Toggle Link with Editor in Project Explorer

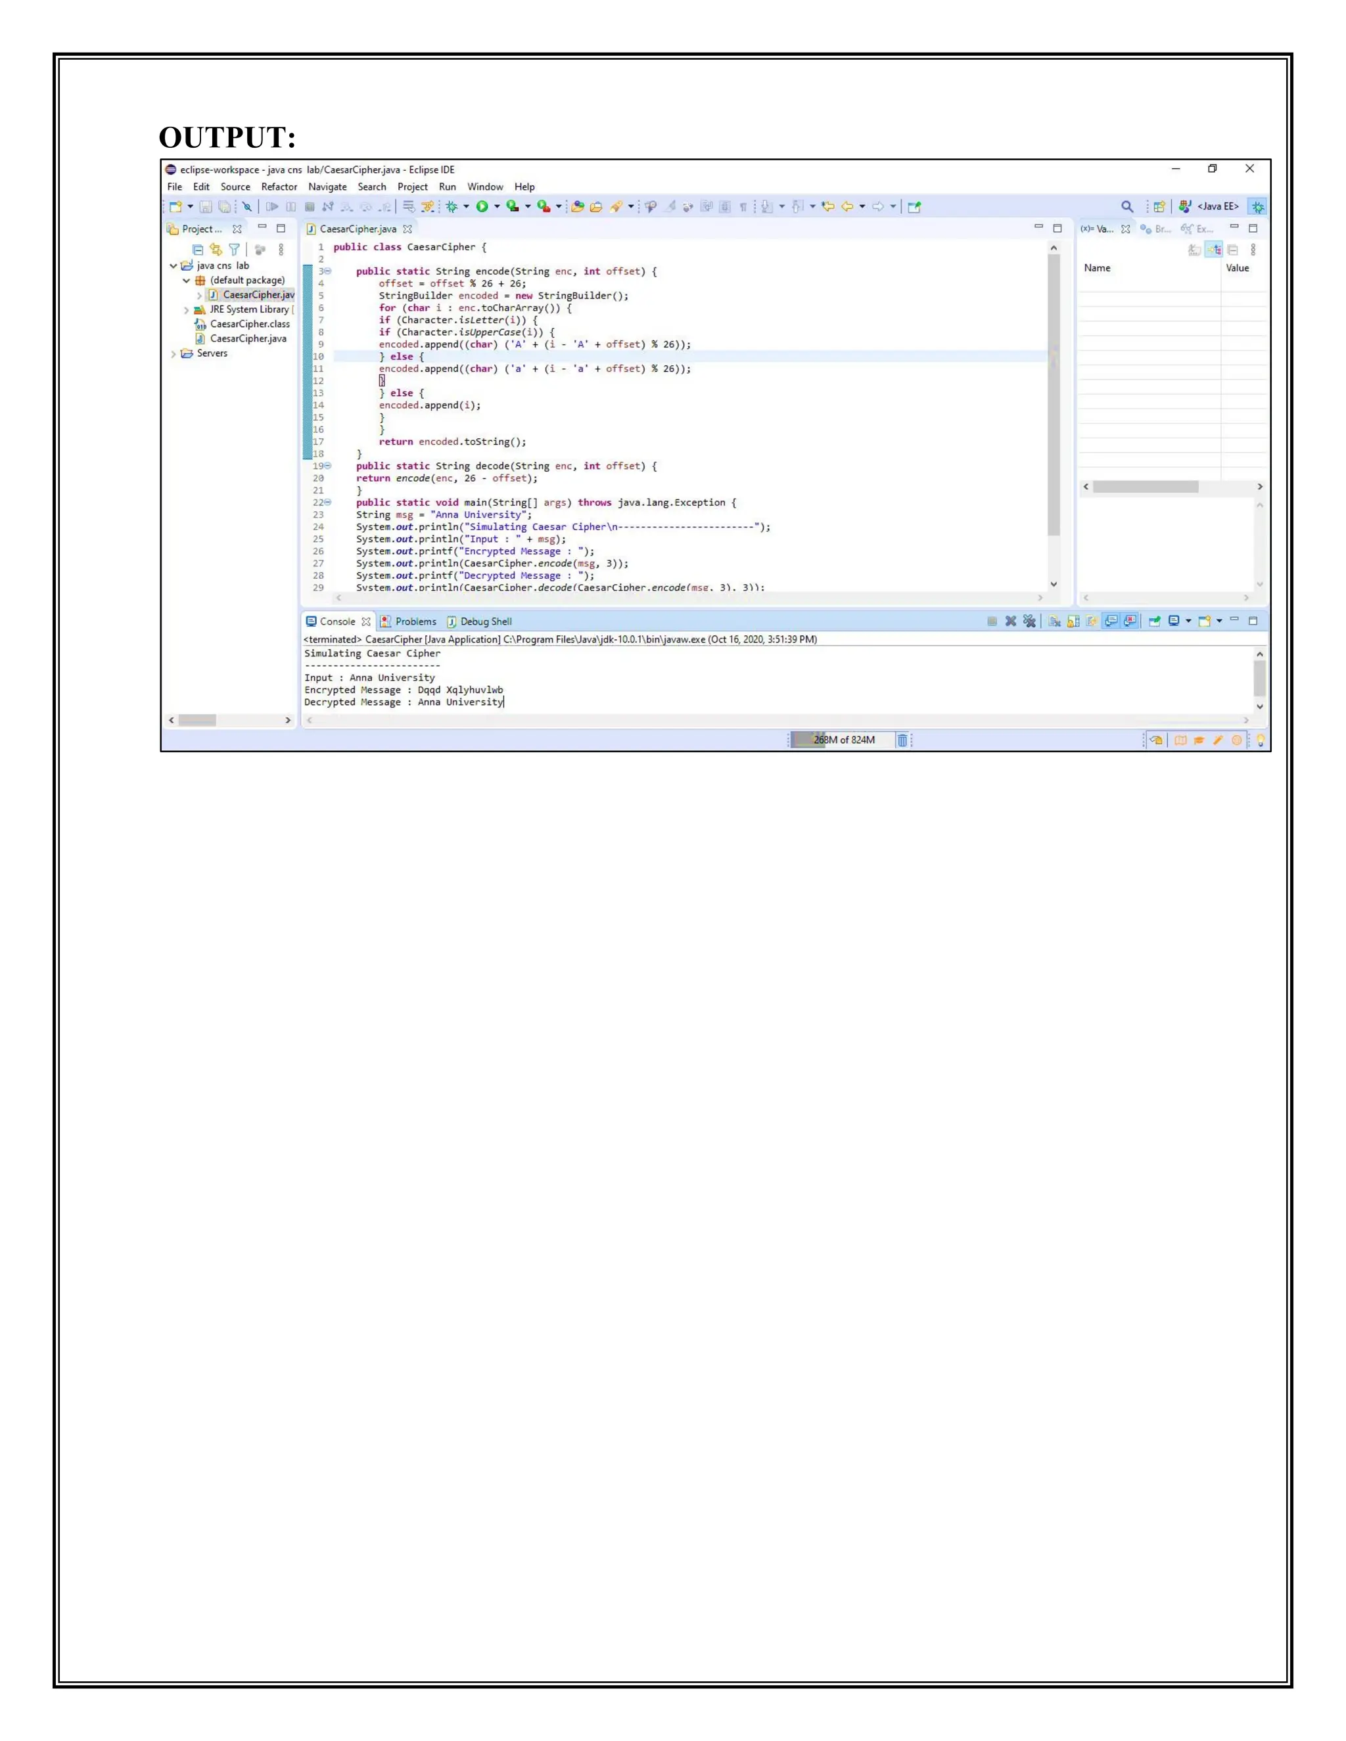pos(216,250)
